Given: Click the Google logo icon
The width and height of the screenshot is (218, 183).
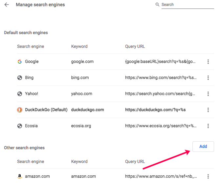Looking at the screenshot, I should 20,62.
